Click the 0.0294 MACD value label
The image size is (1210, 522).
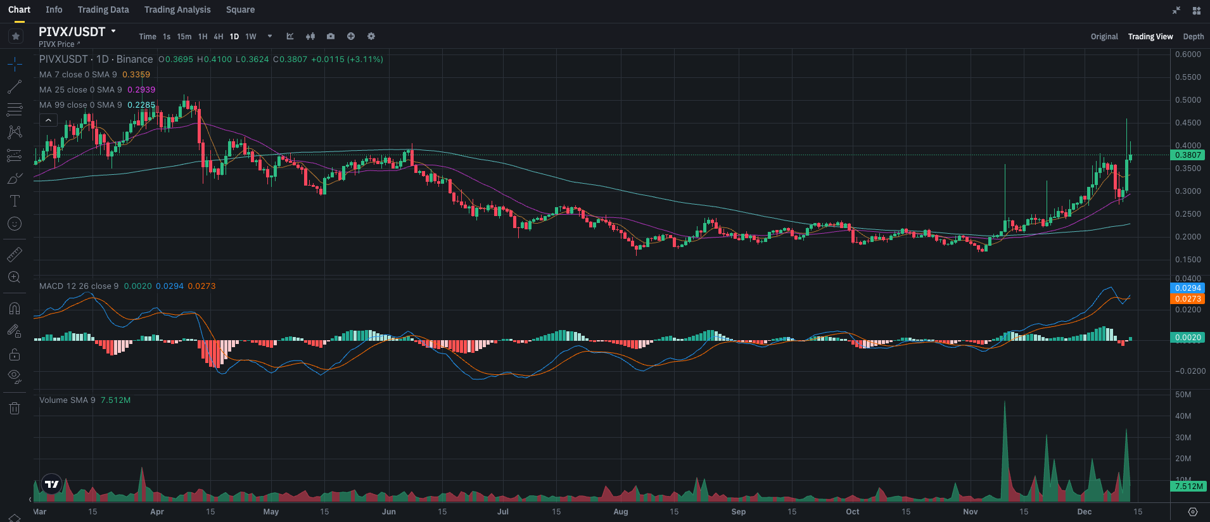pyautogui.click(x=1188, y=288)
